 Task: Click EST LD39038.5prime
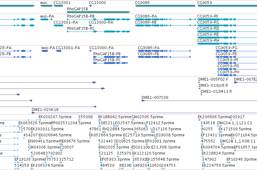click(x=169, y=135)
